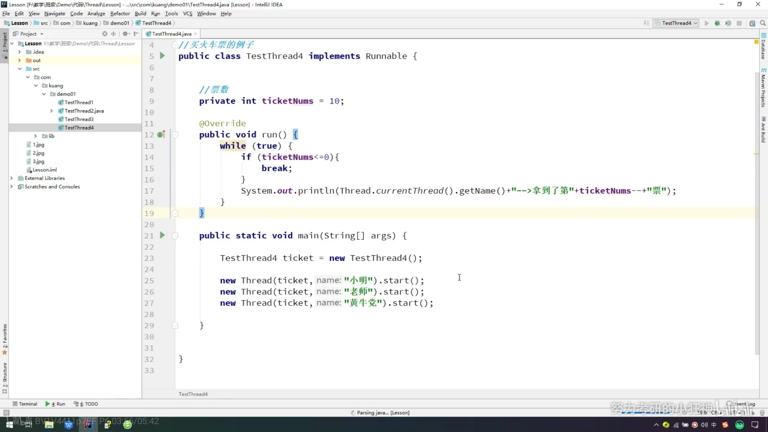This screenshot has height=432, width=768.
Task: Expand the lib folder
Action: point(36,136)
